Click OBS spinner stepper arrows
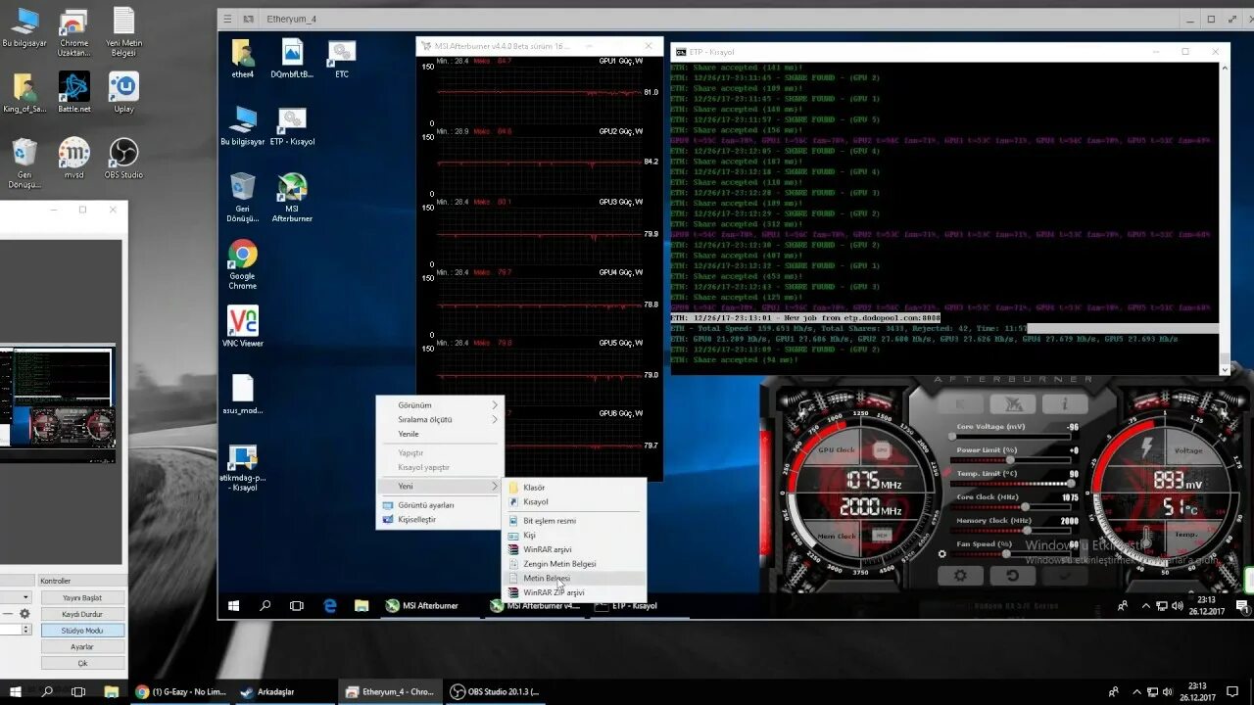The image size is (1254, 705). [x=27, y=630]
